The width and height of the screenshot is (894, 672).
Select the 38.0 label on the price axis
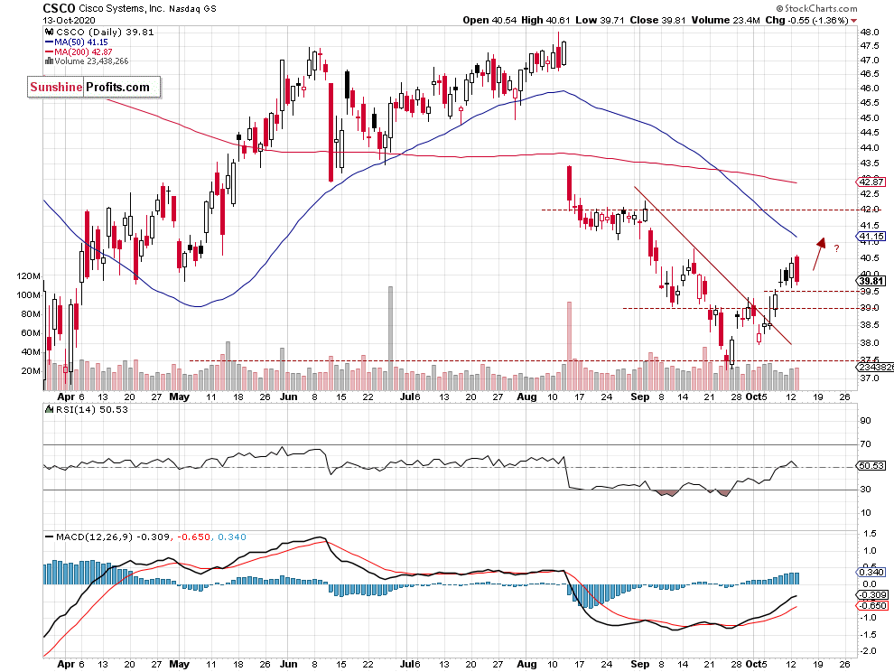tap(870, 343)
